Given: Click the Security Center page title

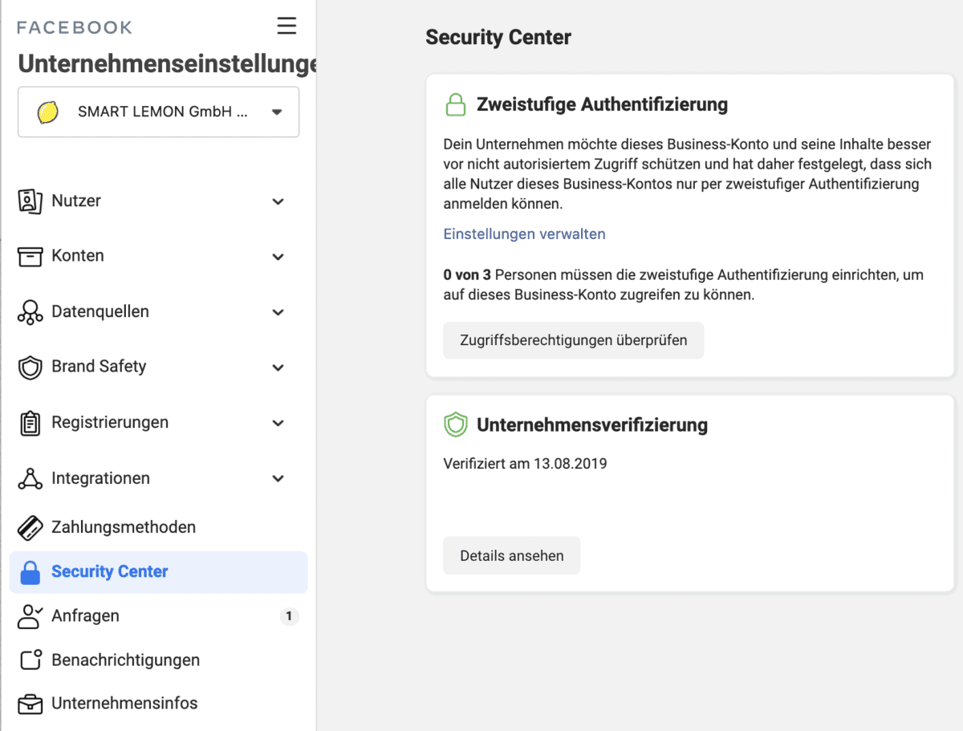Looking at the screenshot, I should tap(498, 38).
